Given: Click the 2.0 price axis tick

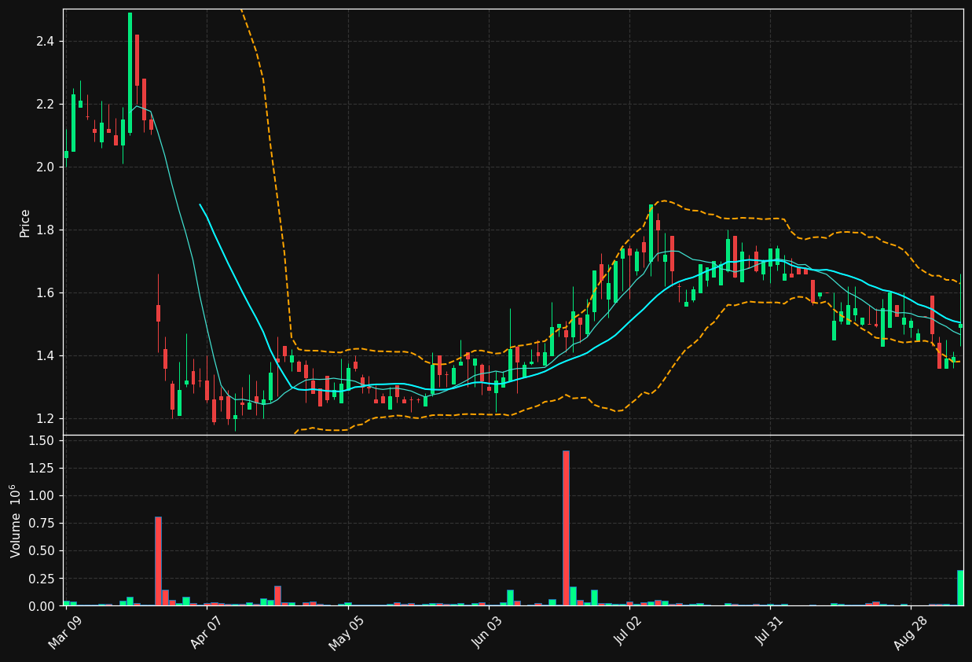Looking at the screenshot, I should click(x=45, y=167).
